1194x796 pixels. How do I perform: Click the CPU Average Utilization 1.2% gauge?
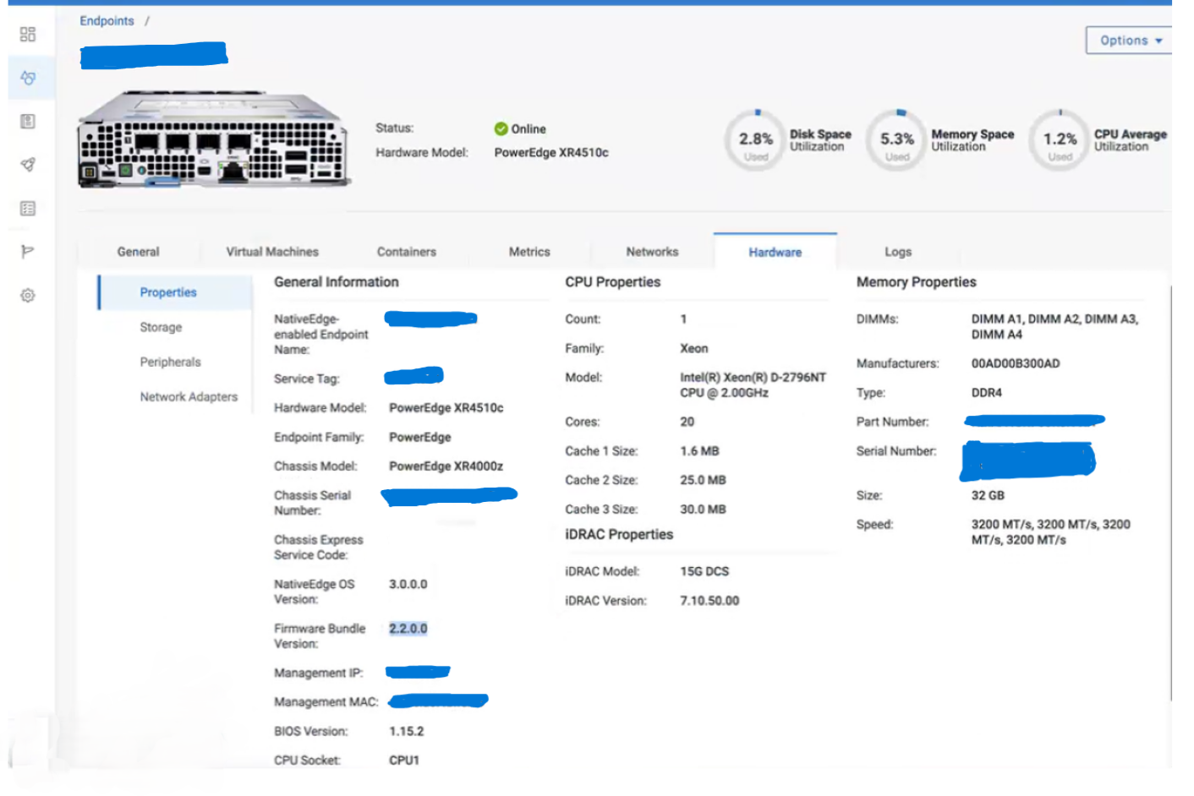tap(1060, 139)
